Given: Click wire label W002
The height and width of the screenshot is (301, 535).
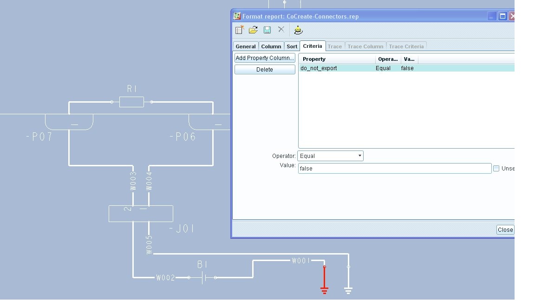Looking at the screenshot, I should (165, 278).
